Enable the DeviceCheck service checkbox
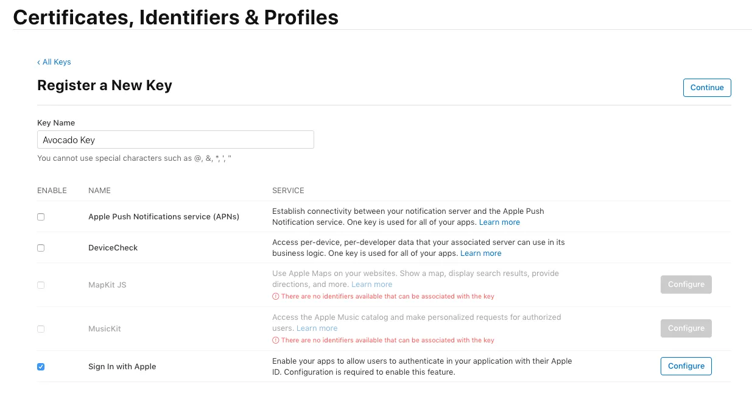 (x=41, y=247)
